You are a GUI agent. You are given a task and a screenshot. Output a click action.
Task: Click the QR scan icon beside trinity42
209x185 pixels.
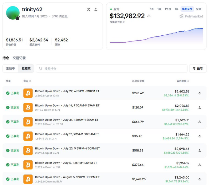coord(88,10)
